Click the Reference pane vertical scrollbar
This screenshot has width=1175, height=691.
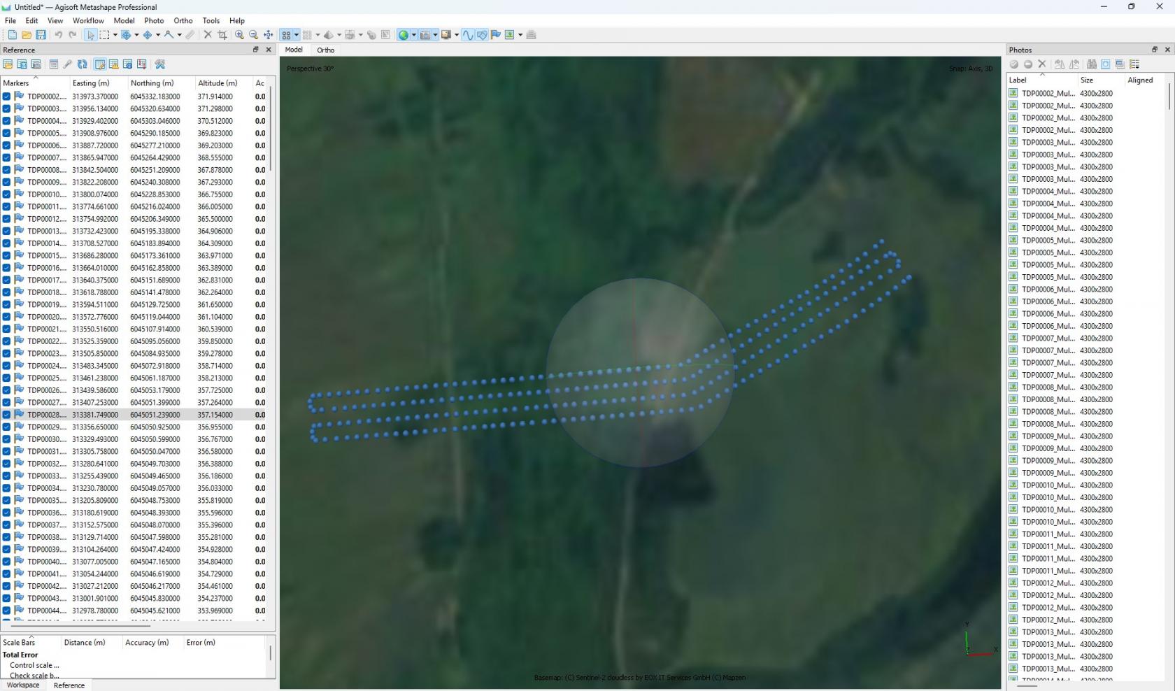click(271, 129)
